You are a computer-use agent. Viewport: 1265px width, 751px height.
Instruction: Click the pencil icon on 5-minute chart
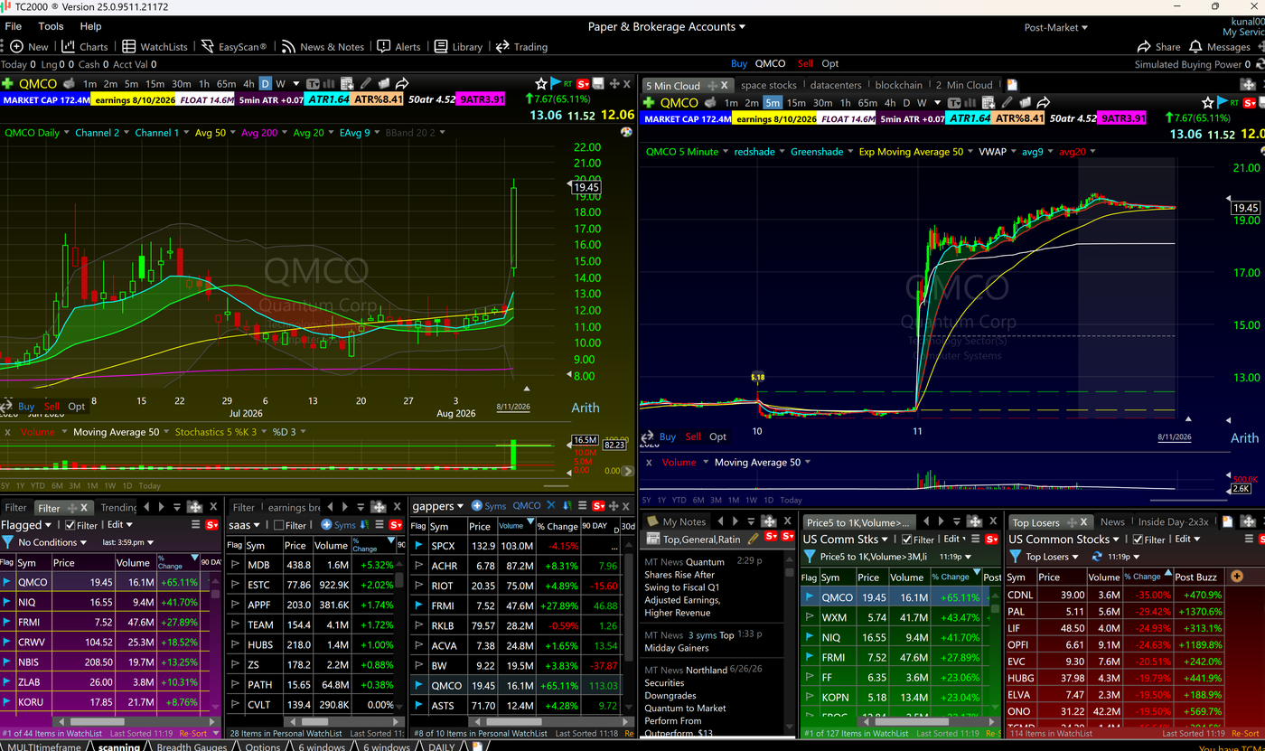point(1007,103)
